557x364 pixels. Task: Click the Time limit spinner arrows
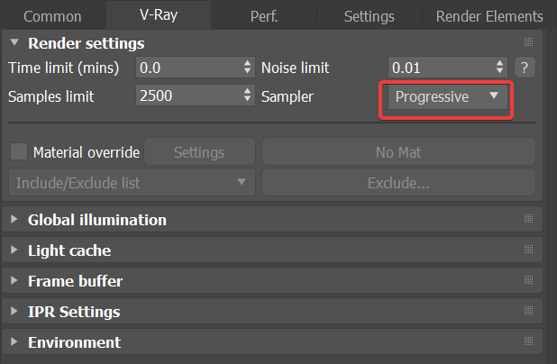(248, 68)
